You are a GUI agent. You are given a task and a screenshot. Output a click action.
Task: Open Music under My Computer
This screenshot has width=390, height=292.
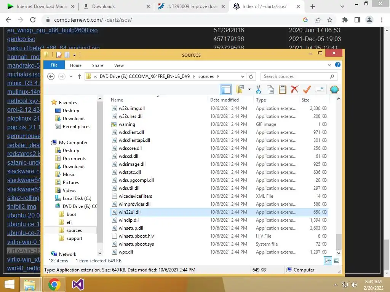point(69,174)
